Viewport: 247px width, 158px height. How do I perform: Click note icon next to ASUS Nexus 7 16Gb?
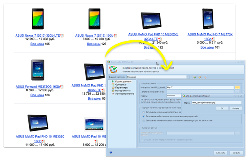point(115,36)
